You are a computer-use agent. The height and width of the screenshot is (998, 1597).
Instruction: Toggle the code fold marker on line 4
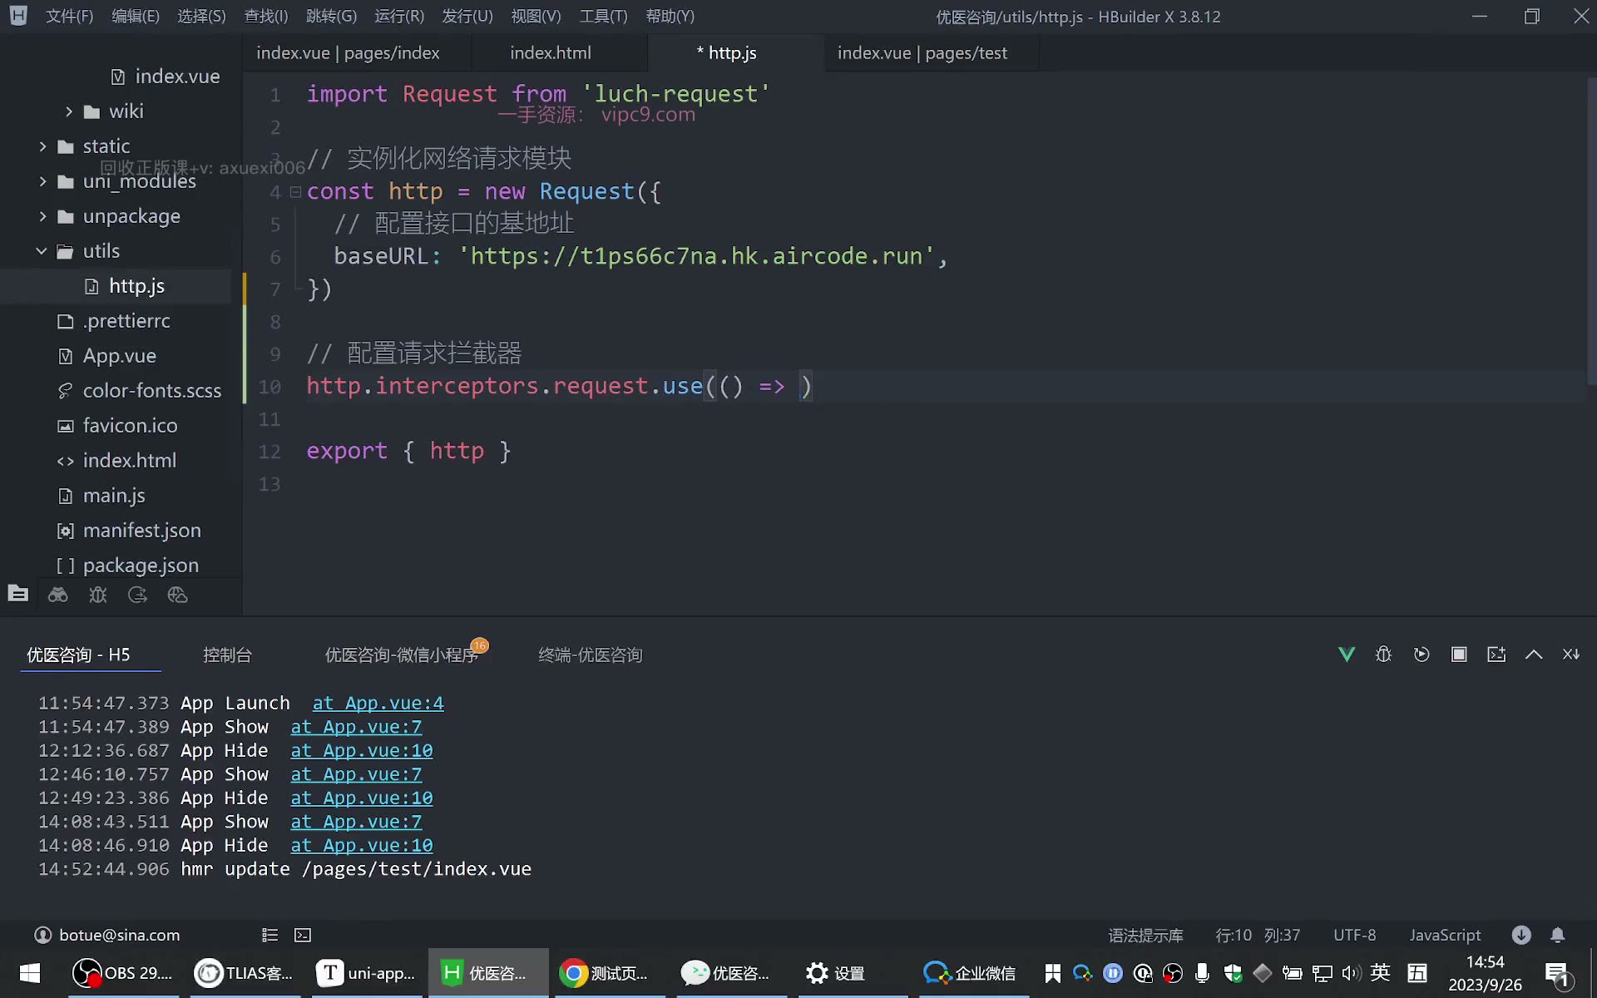click(x=295, y=192)
